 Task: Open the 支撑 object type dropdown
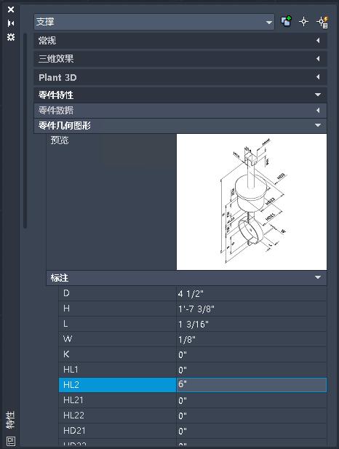click(154, 22)
